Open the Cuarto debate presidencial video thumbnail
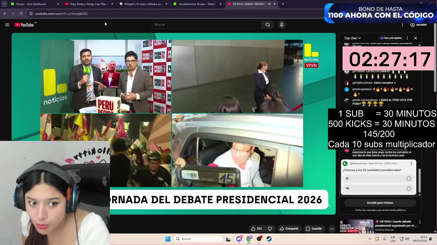 (x=356, y=226)
